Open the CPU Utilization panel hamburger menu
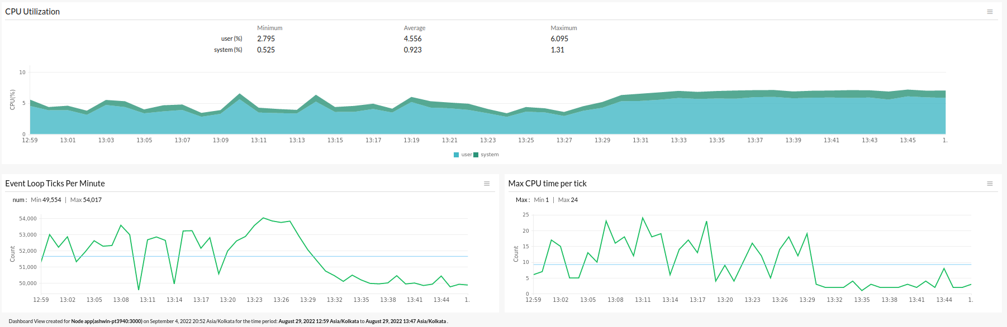Screen dimensions: 1007x327 (990, 12)
